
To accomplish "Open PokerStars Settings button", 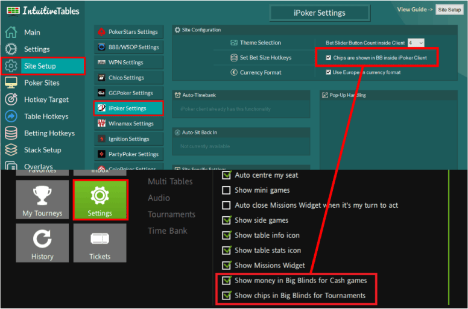I will (129, 32).
